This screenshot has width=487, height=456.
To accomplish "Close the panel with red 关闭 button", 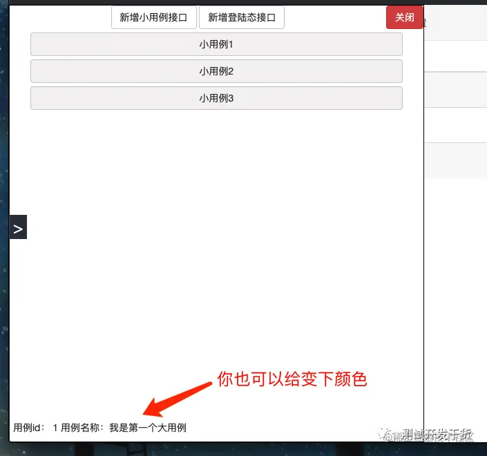I will point(405,17).
